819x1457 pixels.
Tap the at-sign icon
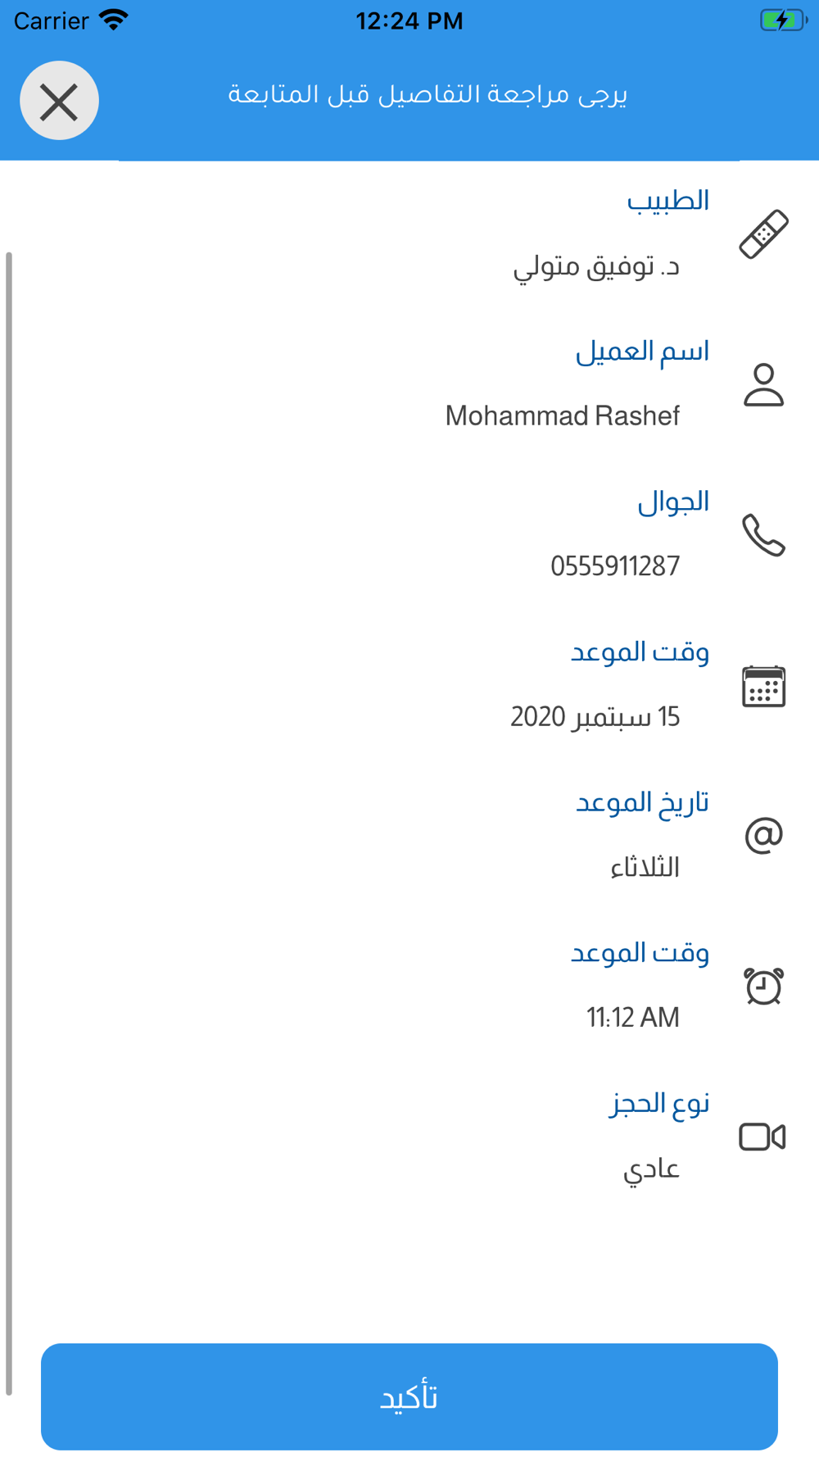tap(763, 836)
